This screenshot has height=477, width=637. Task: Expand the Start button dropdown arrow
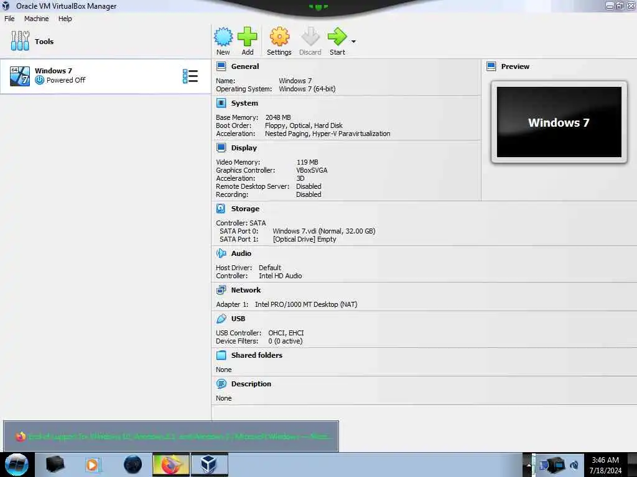coord(353,42)
